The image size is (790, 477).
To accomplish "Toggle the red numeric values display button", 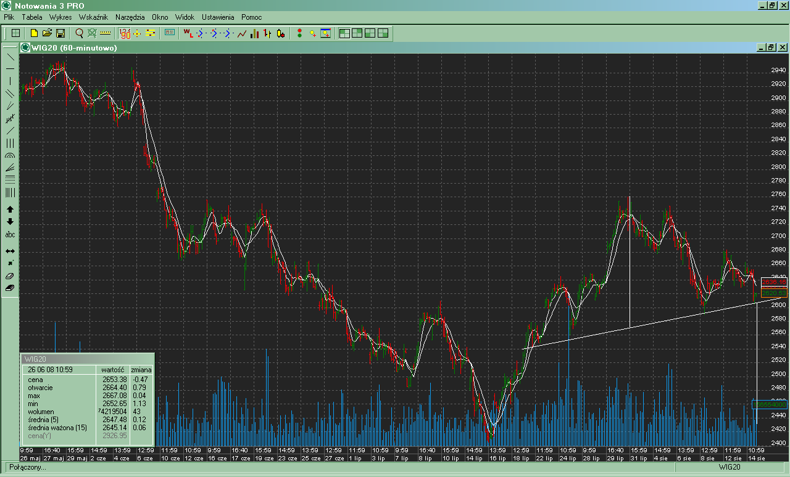I will coord(125,33).
